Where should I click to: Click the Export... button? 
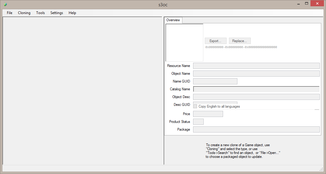[216, 41]
